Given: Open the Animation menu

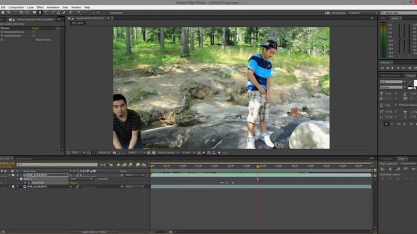Looking at the screenshot, I should 53,7.
